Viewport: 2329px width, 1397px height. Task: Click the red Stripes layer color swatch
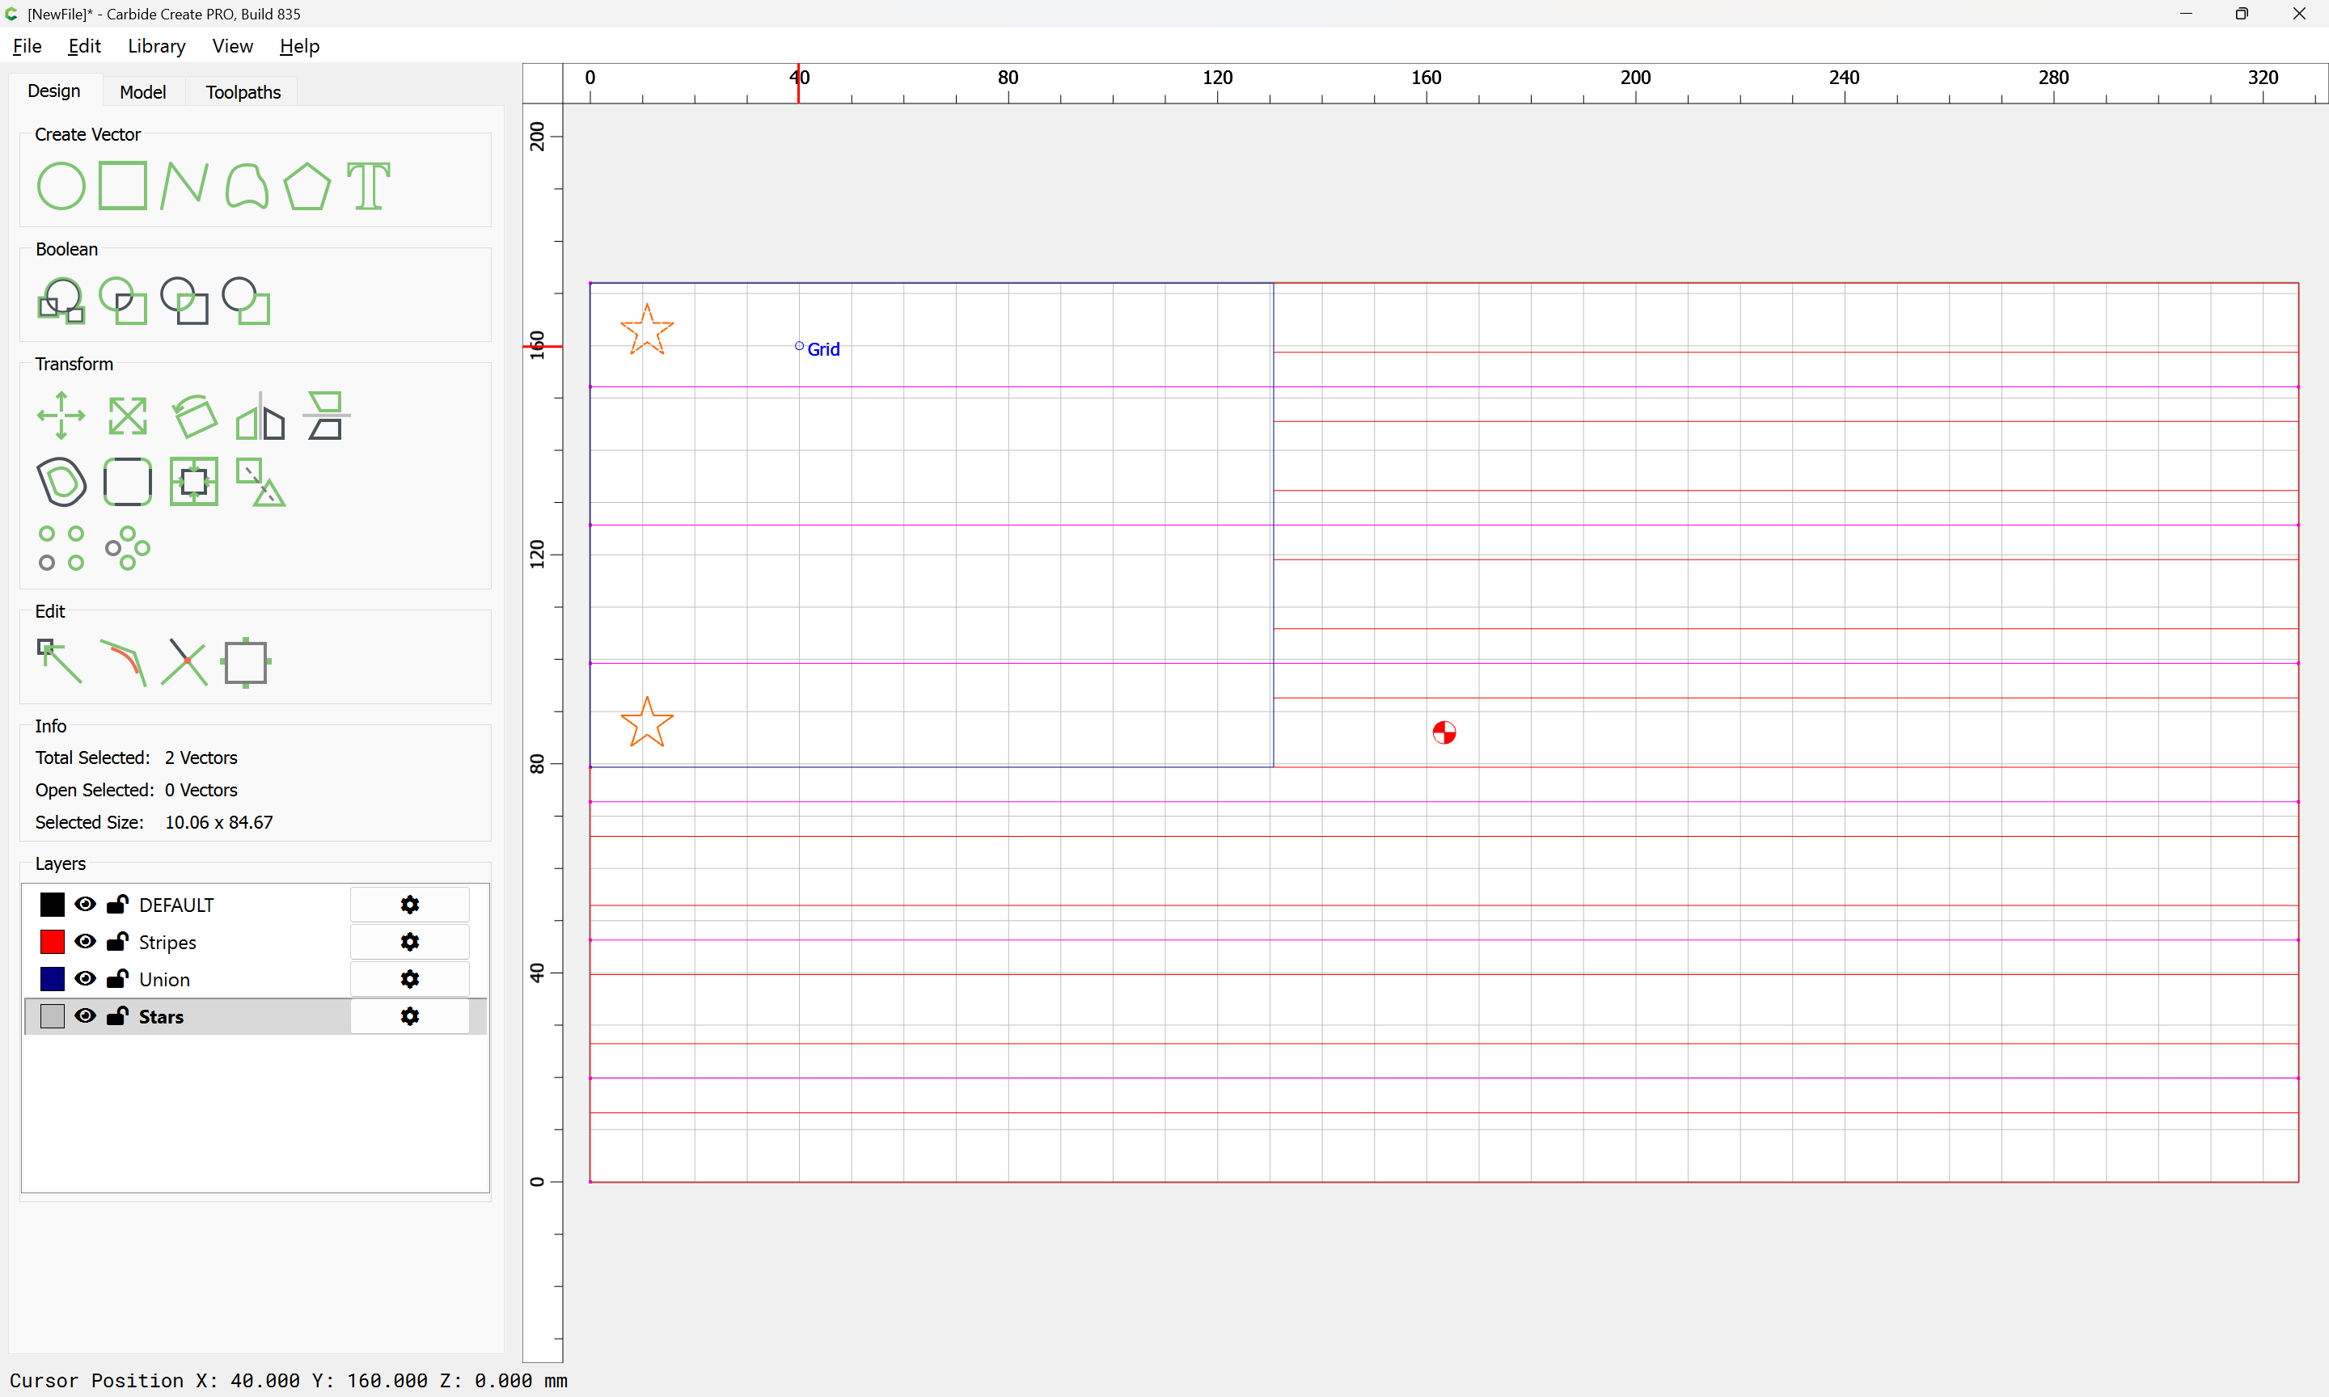(x=53, y=941)
